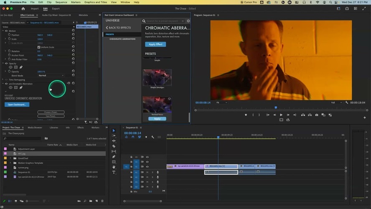Click Go to Out point button

pos(295,115)
